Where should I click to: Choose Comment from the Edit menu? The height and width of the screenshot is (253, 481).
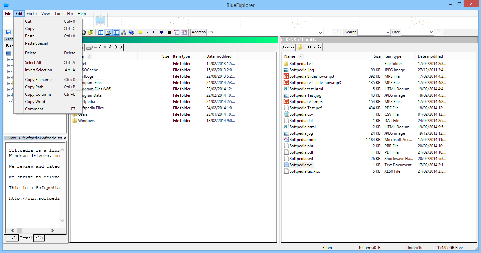47,109
